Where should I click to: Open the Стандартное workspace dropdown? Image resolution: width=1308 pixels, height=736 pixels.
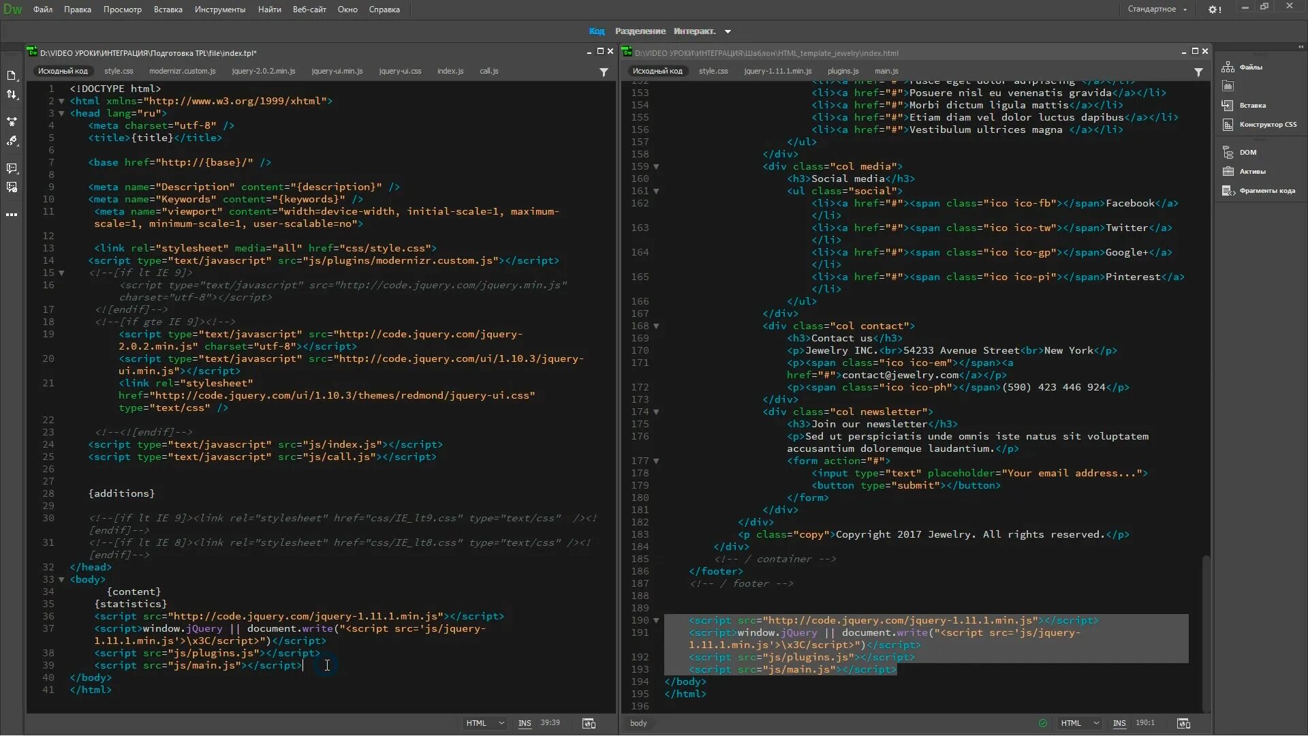pyautogui.click(x=1157, y=10)
